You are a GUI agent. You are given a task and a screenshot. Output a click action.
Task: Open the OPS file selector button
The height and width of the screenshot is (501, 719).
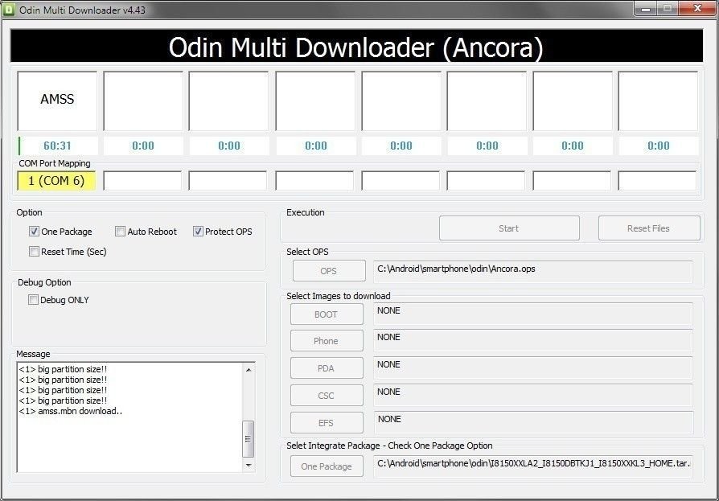tap(329, 271)
